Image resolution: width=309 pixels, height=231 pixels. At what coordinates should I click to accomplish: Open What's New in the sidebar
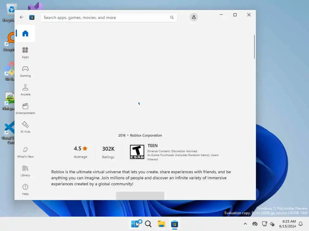pyautogui.click(x=25, y=152)
